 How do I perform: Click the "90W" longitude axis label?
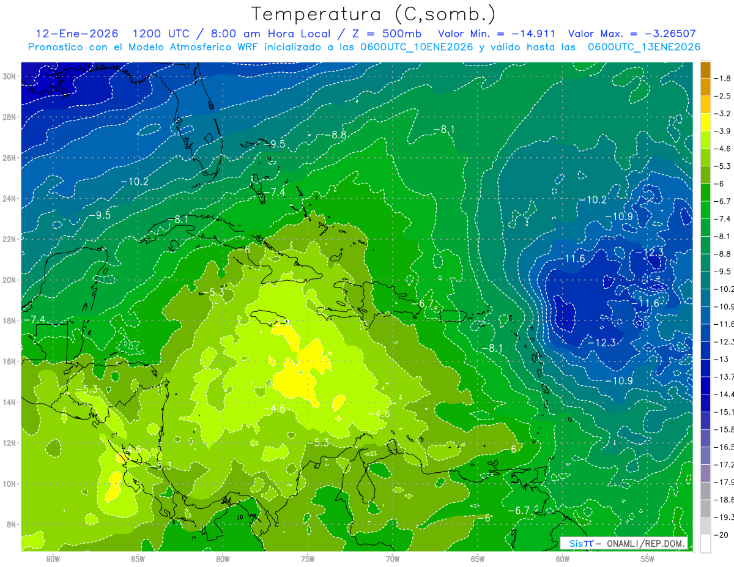[x=53, y=559]
